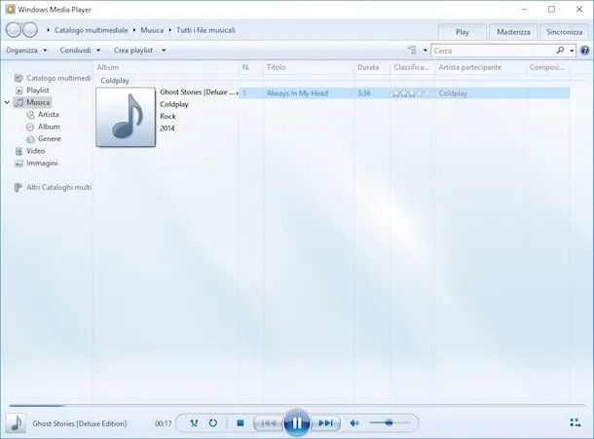
Task: Click into the Cerca search field
Action: point(494,51)
